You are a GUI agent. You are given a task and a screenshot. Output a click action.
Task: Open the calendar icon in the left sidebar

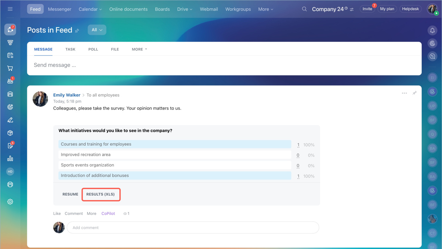(10, 55)
